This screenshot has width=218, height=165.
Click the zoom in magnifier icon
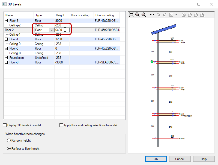pos(137,15)
